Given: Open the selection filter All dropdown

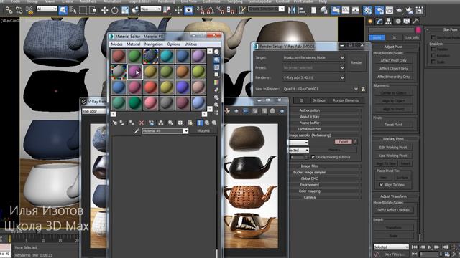Looking at the screenshot, I should click(x=47, y=9).
